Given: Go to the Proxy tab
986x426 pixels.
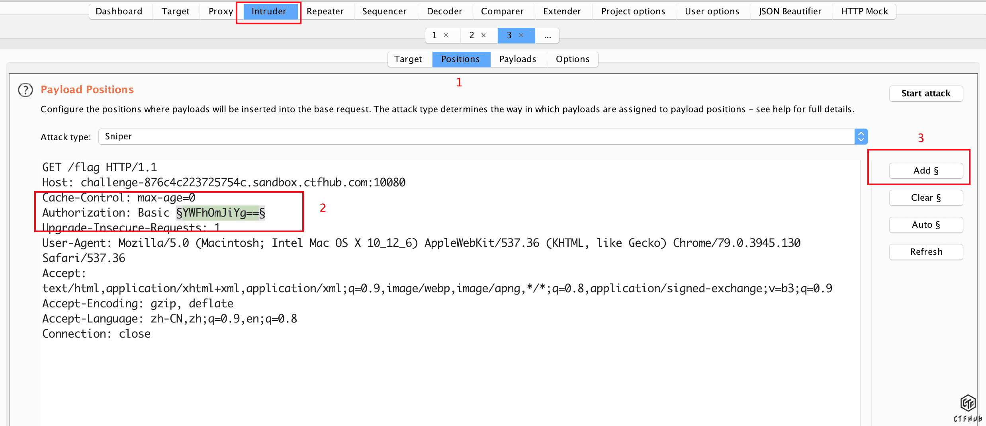Looking at the screenshot, I should click(x=221, y=12).
